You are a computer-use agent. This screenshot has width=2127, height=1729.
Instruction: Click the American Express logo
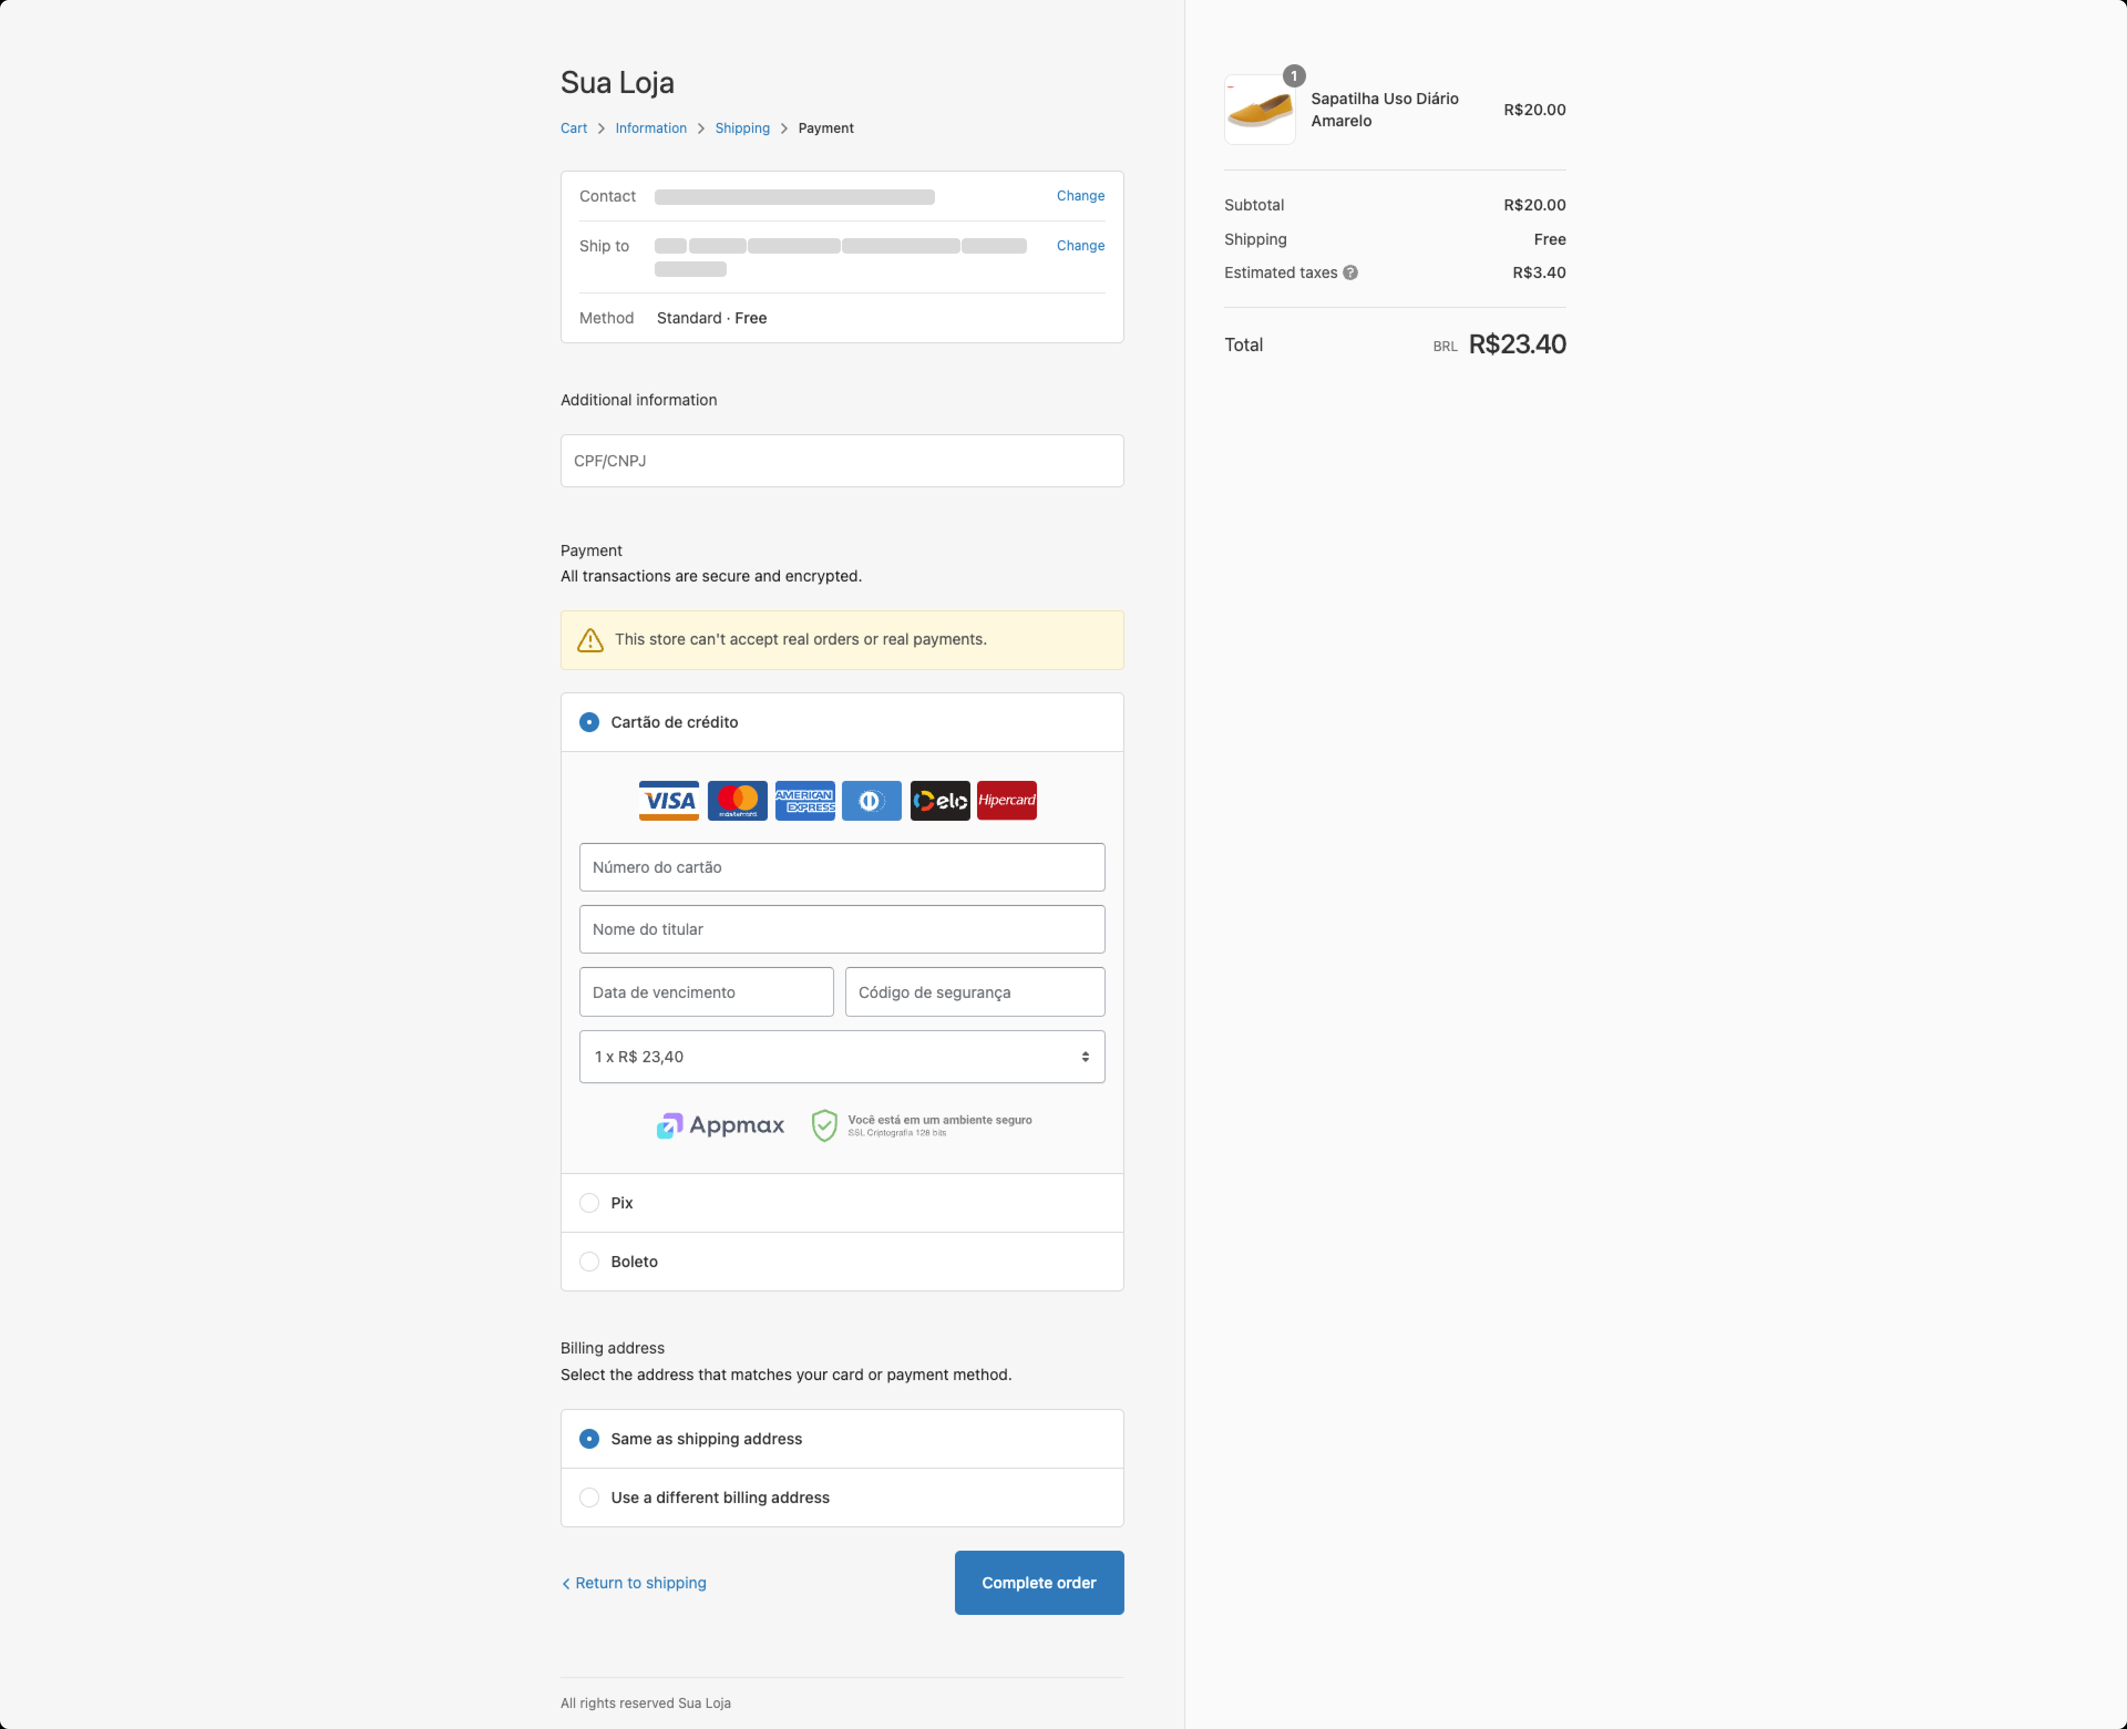[x=805, y=801]
